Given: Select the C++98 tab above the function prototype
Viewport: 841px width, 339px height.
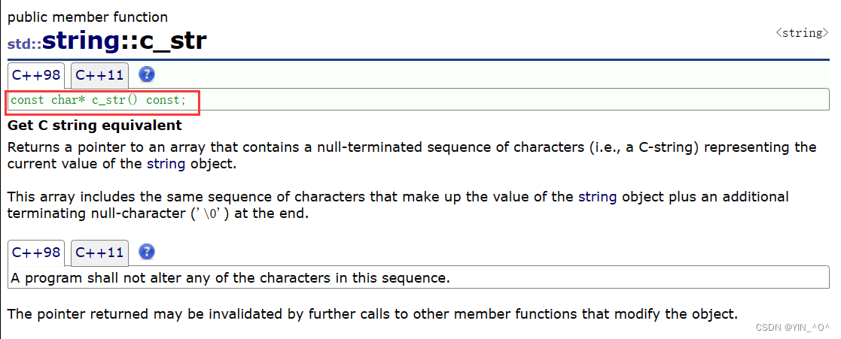Looking at the screenshot, I should 36,75.
